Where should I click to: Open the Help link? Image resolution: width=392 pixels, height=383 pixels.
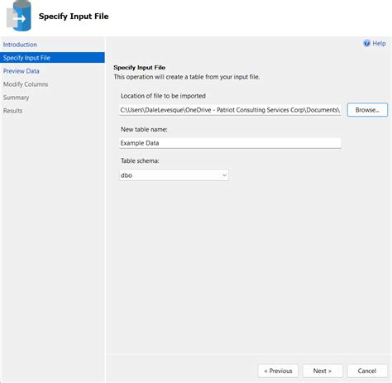[379, 43]
